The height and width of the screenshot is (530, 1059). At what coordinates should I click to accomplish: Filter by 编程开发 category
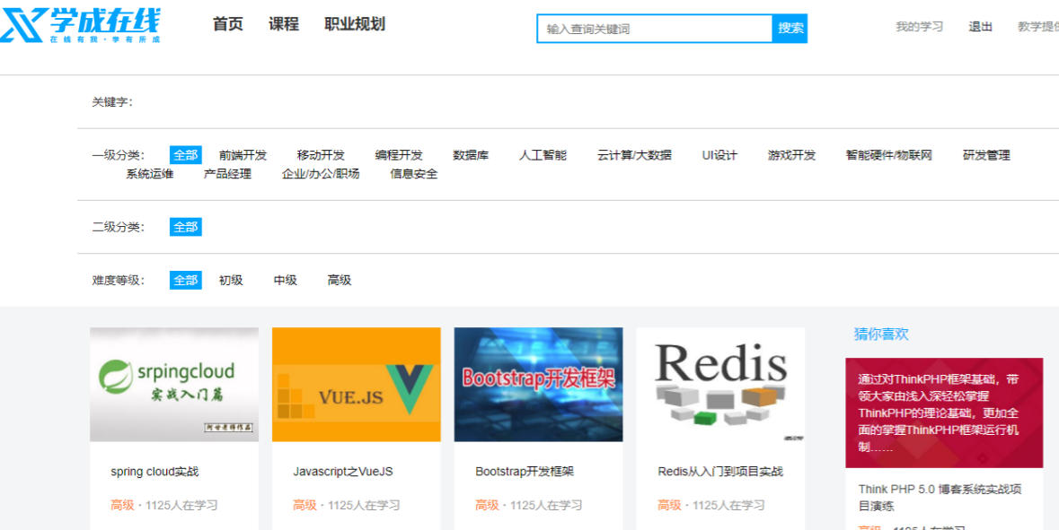399,155
